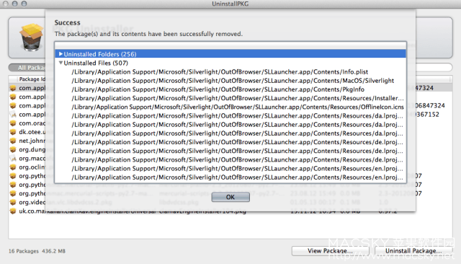Click the Uninstall Package… button
Viewport: 461px width, 264px height.
413,251
